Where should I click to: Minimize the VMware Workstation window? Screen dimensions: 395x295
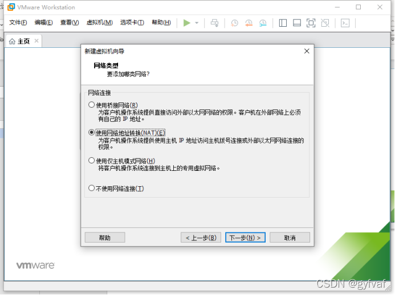tap(337, 7)
